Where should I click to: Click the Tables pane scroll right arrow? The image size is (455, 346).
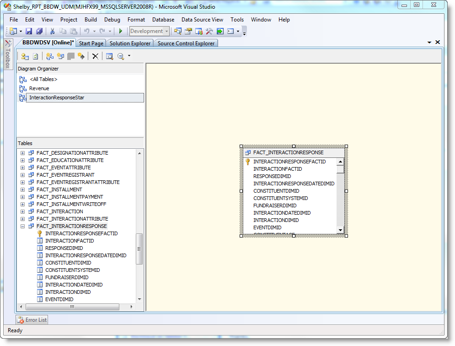tap(131, 307)
